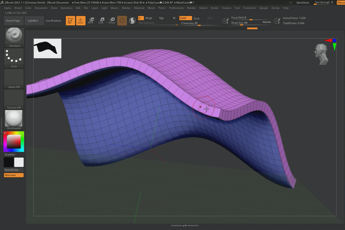Click the Home Page button

point(13,21)
